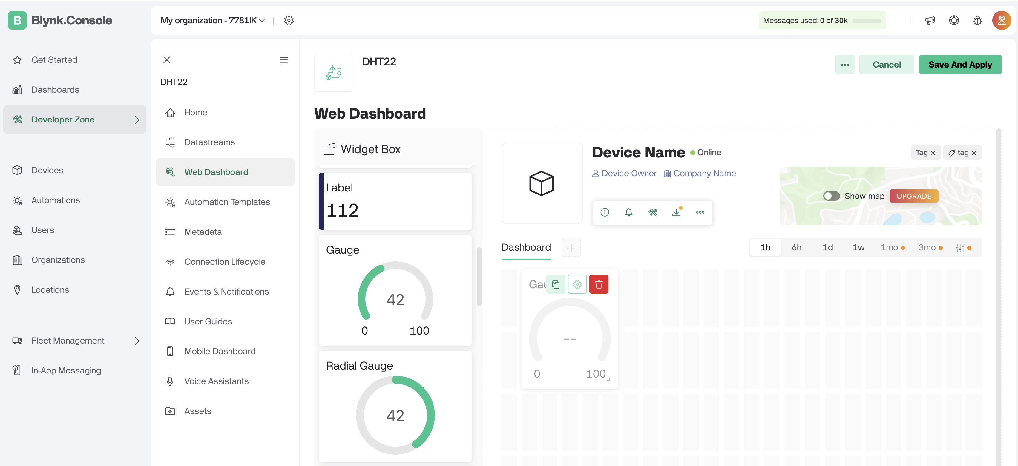Open Connection Lifecycle section

225,262
